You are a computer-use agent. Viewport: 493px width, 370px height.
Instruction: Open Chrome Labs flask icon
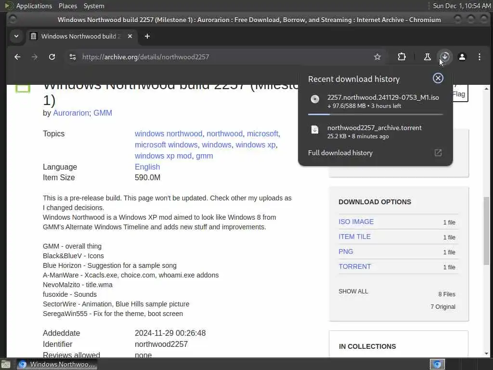tap(428, 57)
